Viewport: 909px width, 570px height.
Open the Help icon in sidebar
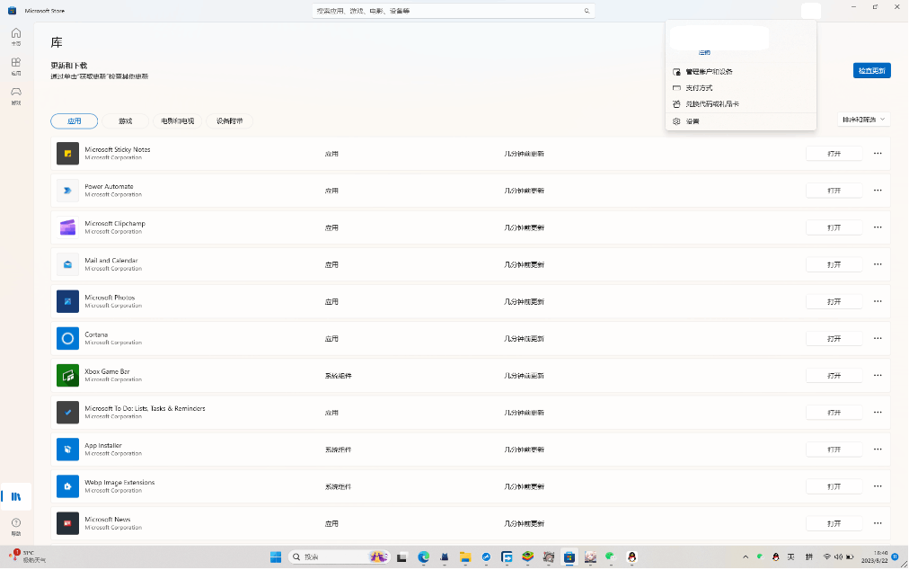pos(15,527)
